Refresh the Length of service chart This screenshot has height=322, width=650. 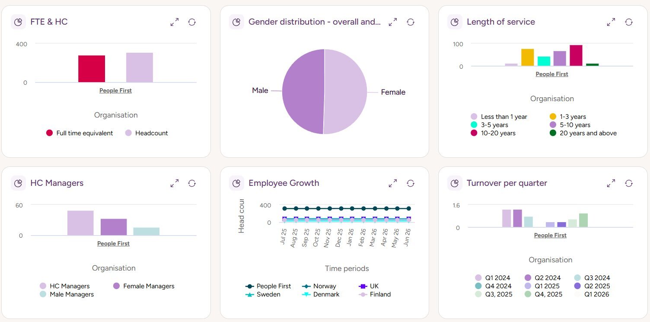click(x=629, y=22)
